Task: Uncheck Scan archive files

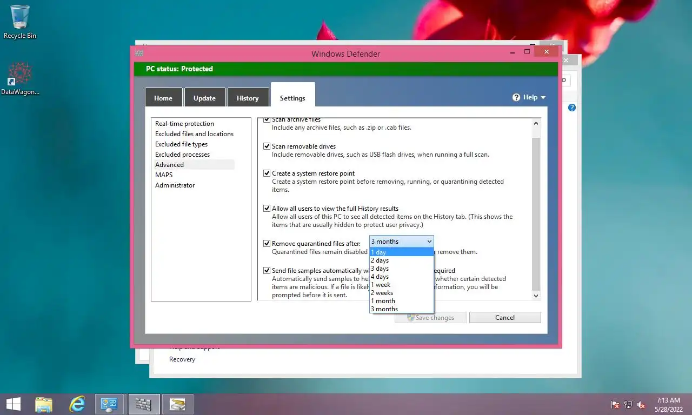Action: pyautogui.click(x=267, y=119)
